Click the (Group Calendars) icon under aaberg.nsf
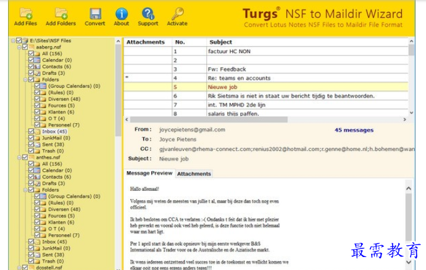 pyautogui.click(x=43, y=86)
